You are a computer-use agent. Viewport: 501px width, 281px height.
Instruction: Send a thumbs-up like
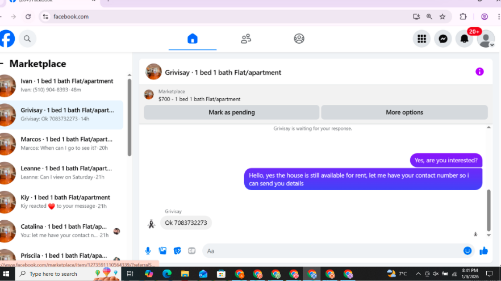pos(484,251)
